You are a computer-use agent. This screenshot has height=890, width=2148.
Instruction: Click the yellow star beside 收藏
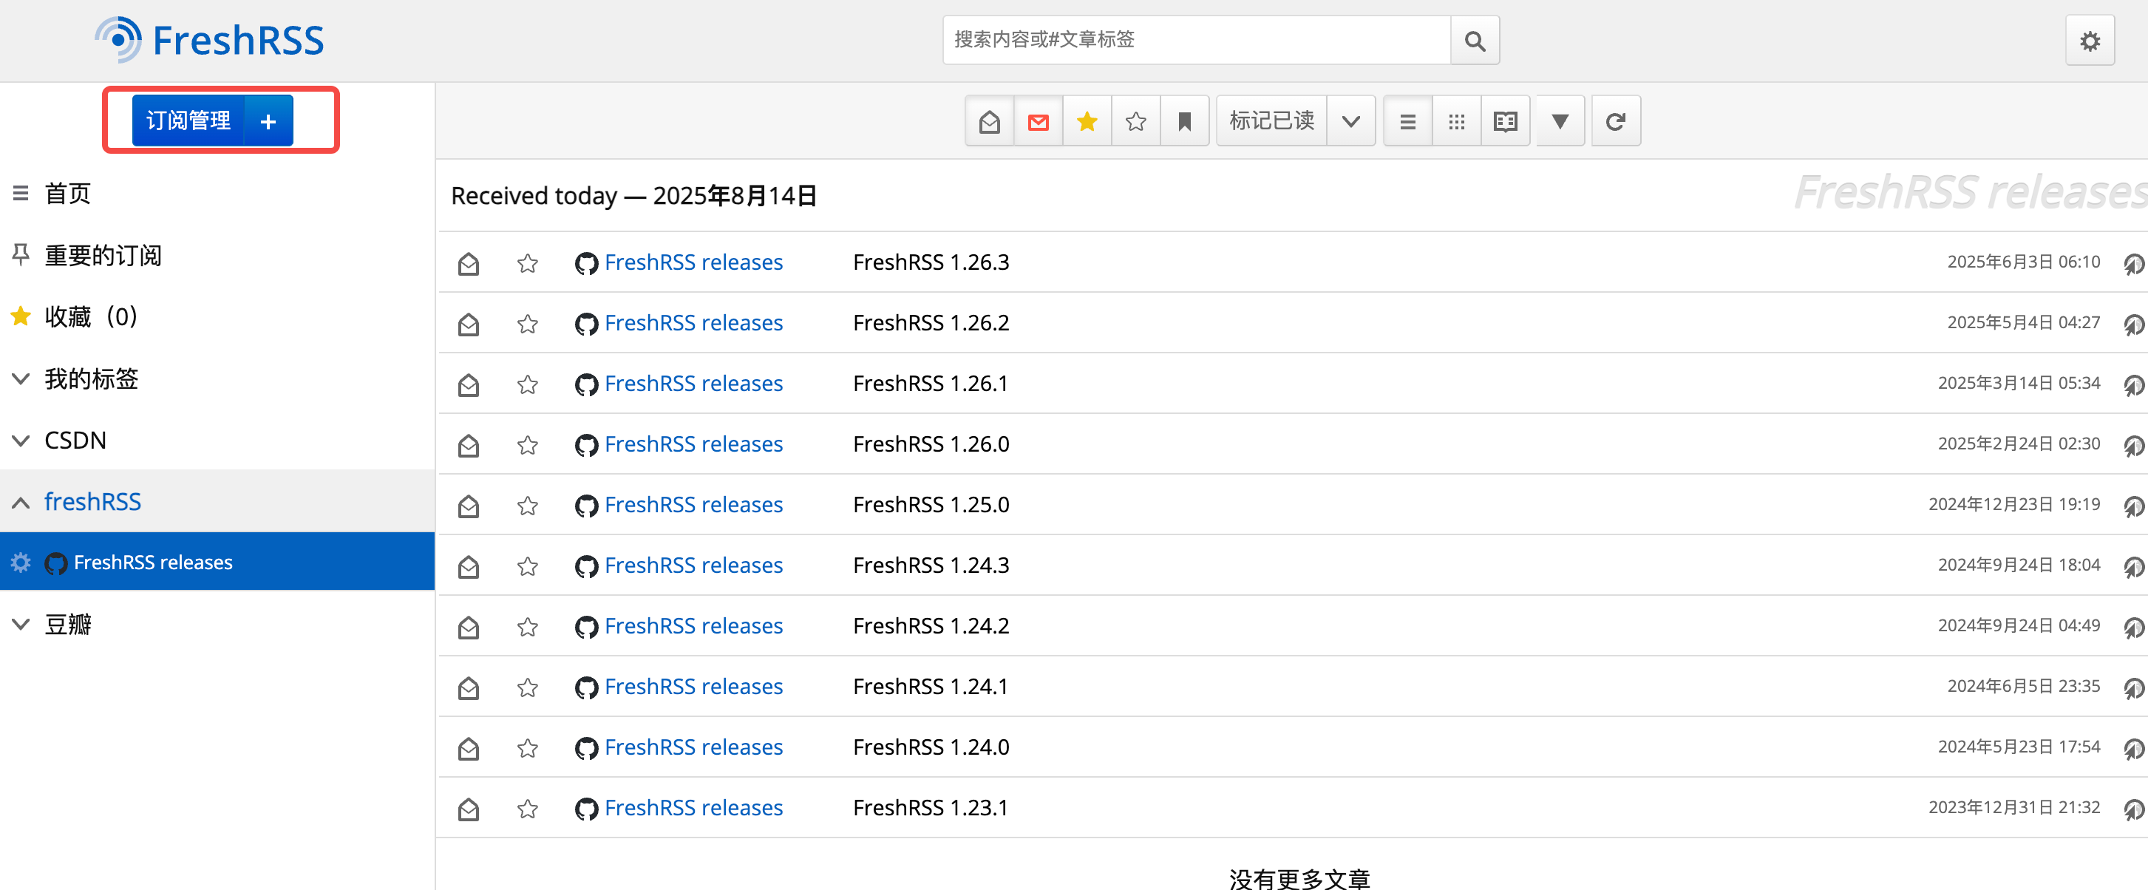tap(21, 316)
